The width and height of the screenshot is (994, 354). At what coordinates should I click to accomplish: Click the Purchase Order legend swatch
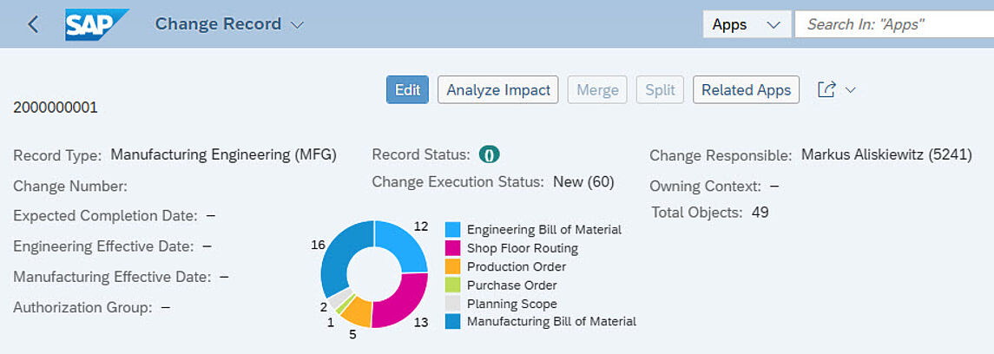pyautogui.click(x=452, y=285)
